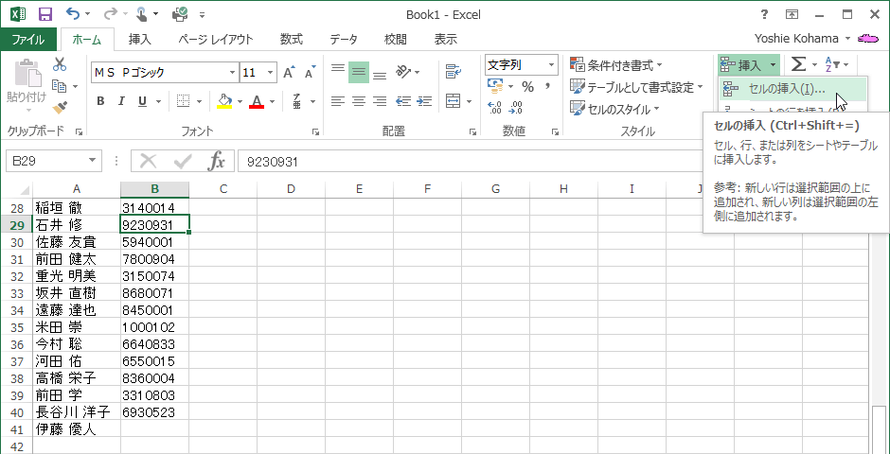The height and width of the screenshot is (454, 890).
Task: Switch to the 数式 tab
Action: point(292,39)
